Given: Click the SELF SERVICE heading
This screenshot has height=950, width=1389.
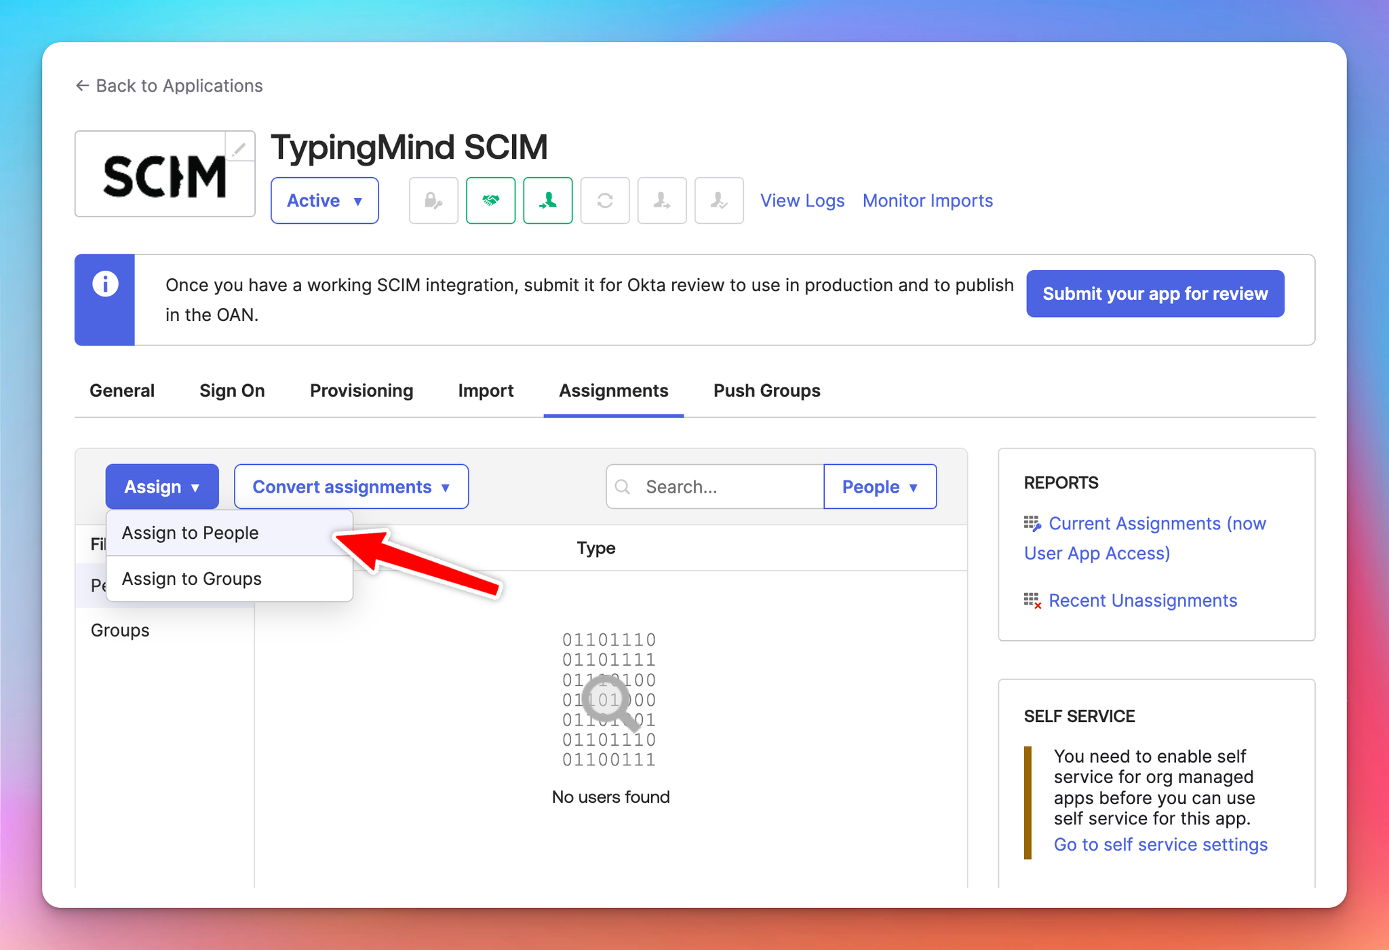Looking at the screenshot, I should [x=1079, y=717].
